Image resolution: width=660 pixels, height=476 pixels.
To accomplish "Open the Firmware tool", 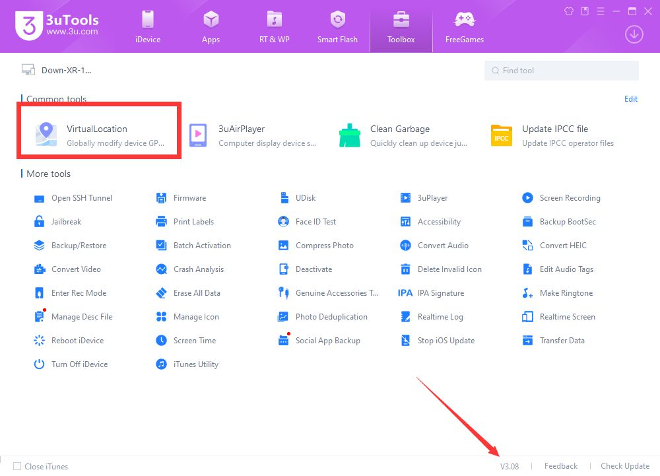I will (x=181, y=198).
